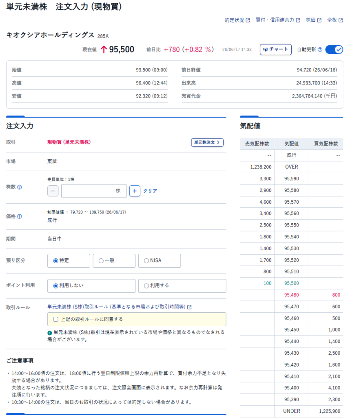The width and height of the screenshot is (348, 418).
Task: Click red bid price 95,480
Action: [292, 295]
